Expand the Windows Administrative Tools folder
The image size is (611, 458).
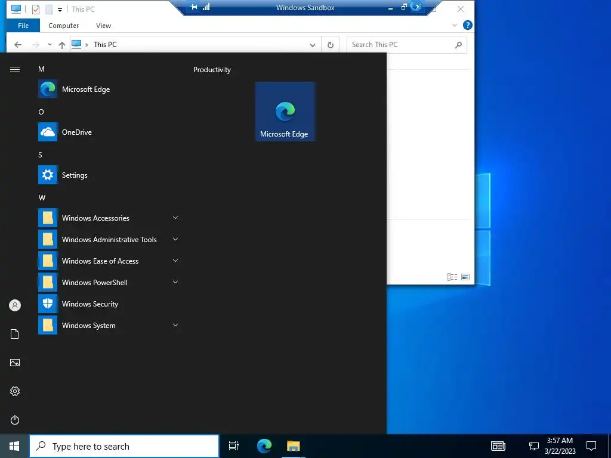(109, 239)
